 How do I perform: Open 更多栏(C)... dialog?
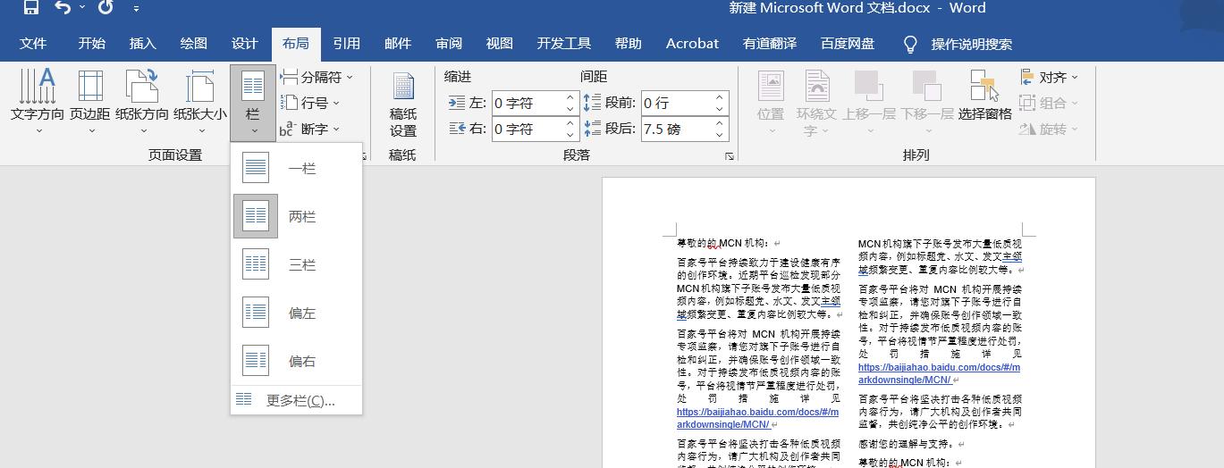pos(296,400)
